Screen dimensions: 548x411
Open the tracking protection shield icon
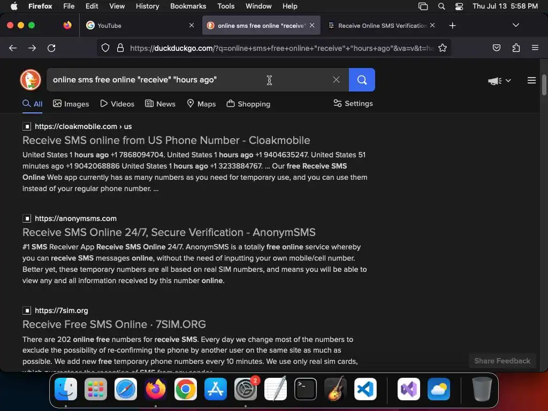pos(105,48)
